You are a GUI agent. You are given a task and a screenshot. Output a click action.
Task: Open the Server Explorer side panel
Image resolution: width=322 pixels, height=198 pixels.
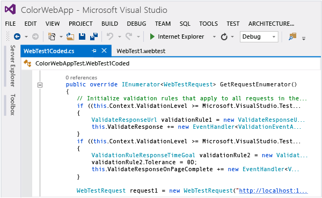pos(12,65)
